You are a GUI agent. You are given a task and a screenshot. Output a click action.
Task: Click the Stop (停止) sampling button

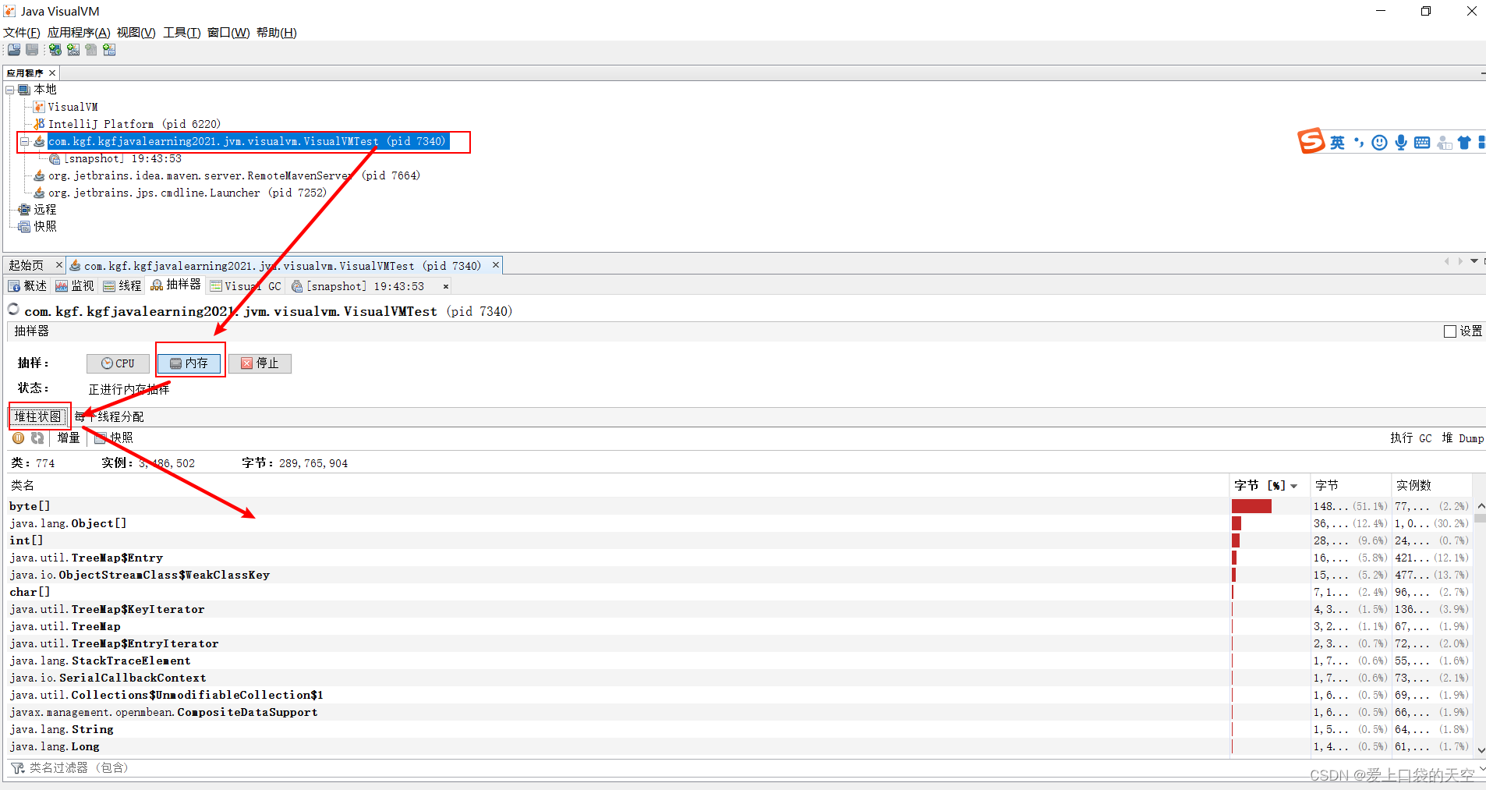point(260,363)
